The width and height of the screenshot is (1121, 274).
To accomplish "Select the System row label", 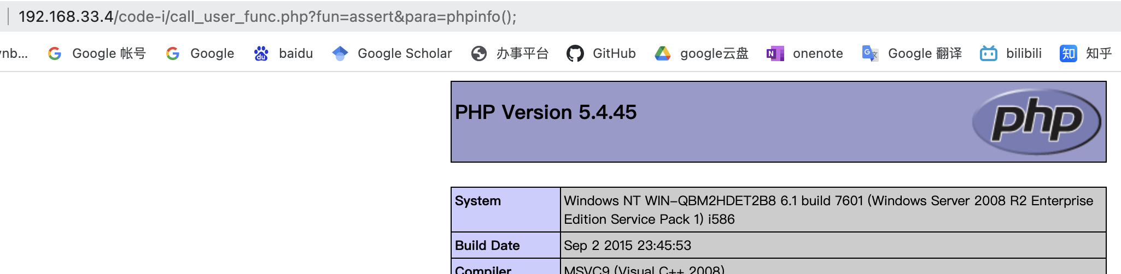I will click(478, 201).
